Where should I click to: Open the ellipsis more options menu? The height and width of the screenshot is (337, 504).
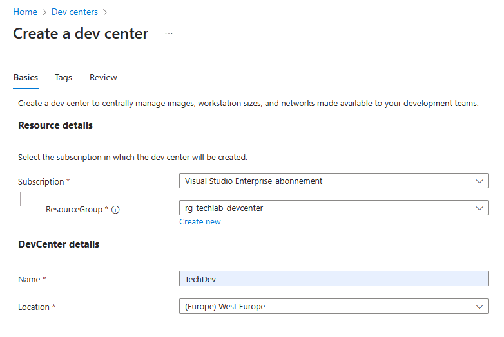pyautogui.click(x=169, y=33)
